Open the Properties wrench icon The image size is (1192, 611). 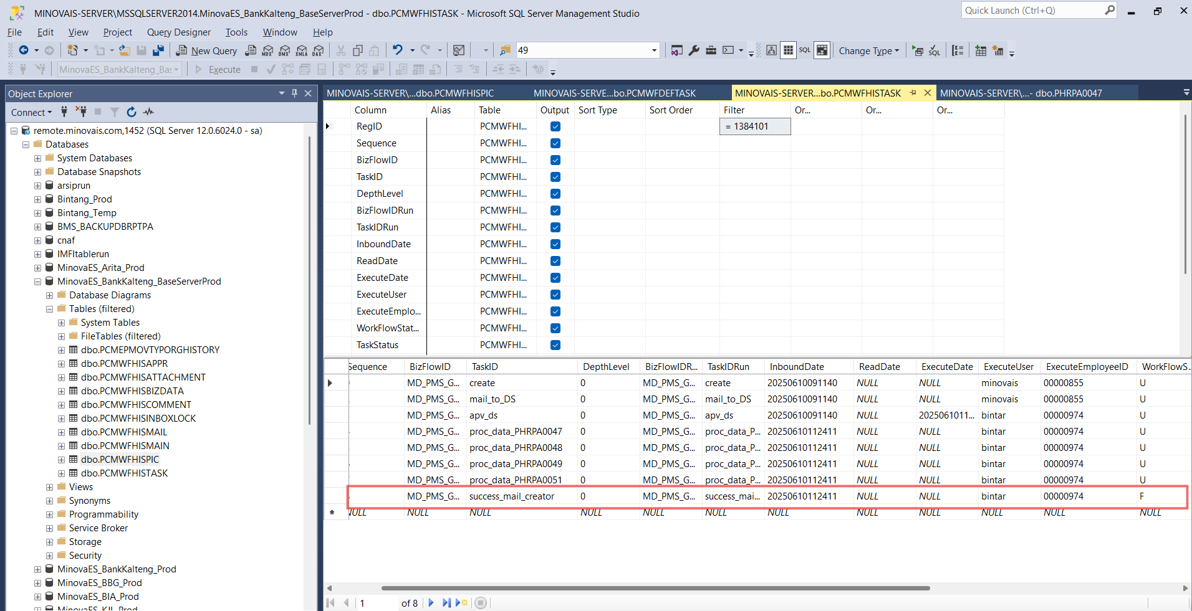[x=694, y=50]
